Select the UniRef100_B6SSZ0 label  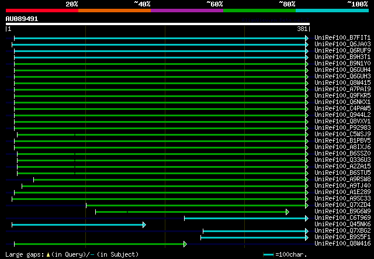(x=342, y=154)
